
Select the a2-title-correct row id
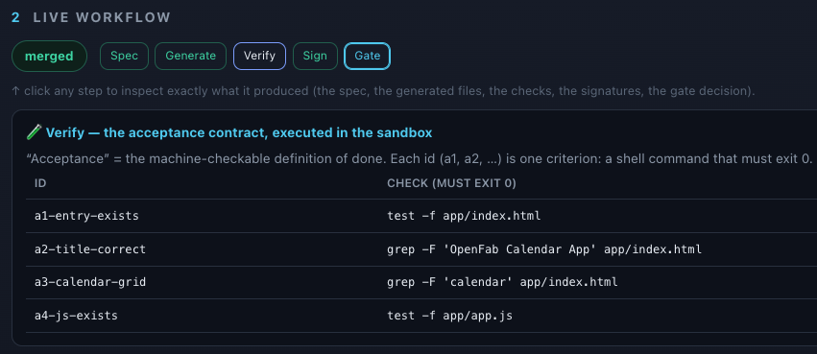(x=90, y=249)
